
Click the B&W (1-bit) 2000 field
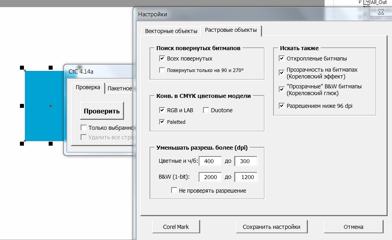[x=210, y=177]
